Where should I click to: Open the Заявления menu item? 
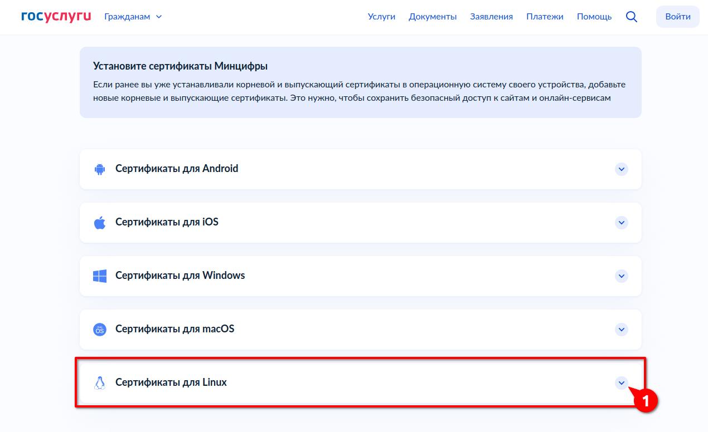(x=491, y=17)
